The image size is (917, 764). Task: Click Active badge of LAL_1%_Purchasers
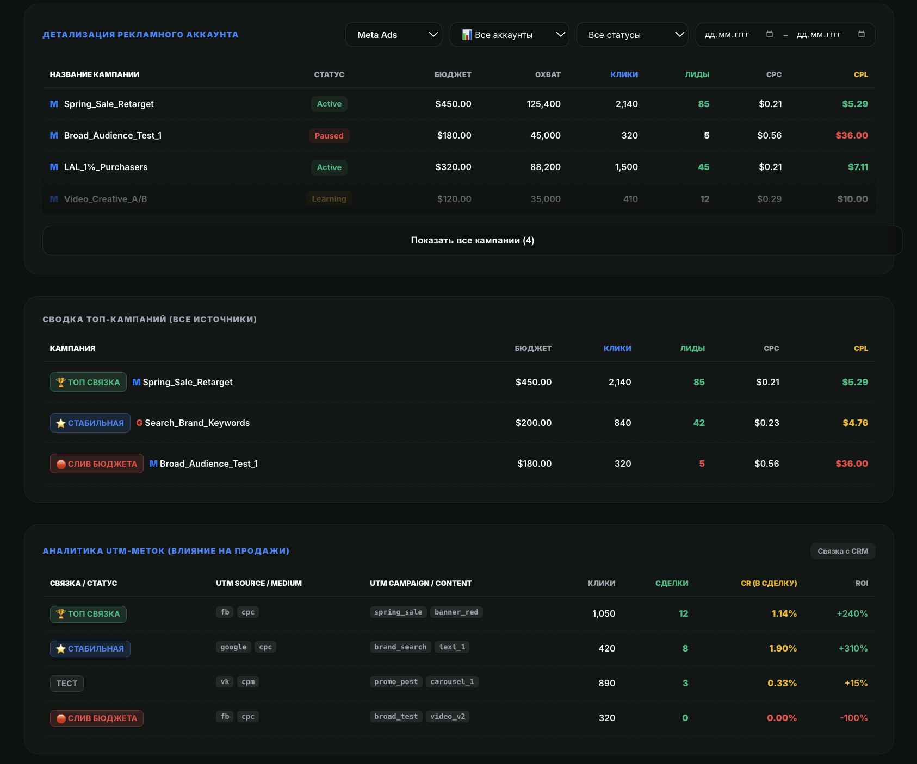pyautogui.click(x=329, y=167)
